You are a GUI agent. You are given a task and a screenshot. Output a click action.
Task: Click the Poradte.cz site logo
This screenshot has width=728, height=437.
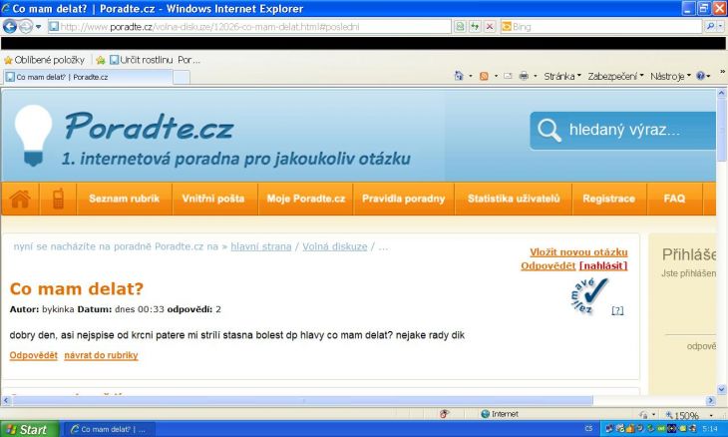[x=149, y=127]
